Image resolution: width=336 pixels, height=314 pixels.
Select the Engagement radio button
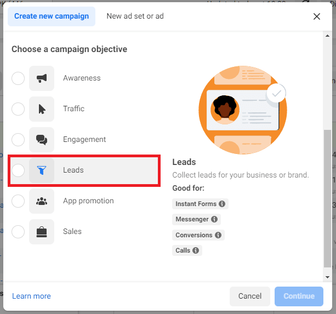click(18, 140)
